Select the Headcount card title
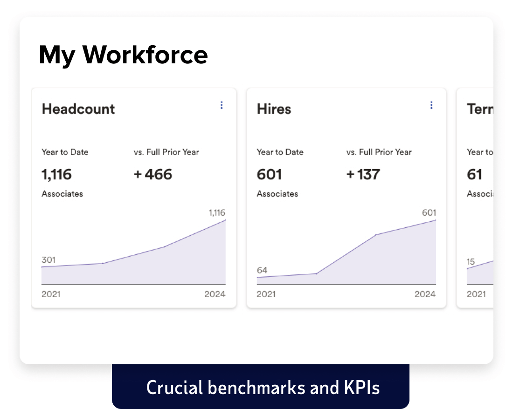The height and width of the screenshot is (409, 513). 78,109
